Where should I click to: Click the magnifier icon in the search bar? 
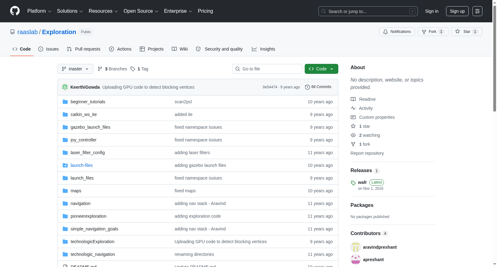(x=324, y=11)
